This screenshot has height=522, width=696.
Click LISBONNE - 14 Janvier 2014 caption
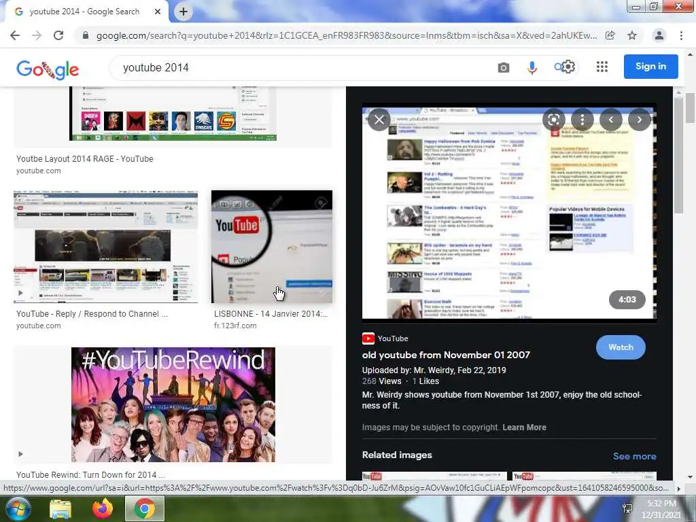pyautogui.click(x=271, y=314)
